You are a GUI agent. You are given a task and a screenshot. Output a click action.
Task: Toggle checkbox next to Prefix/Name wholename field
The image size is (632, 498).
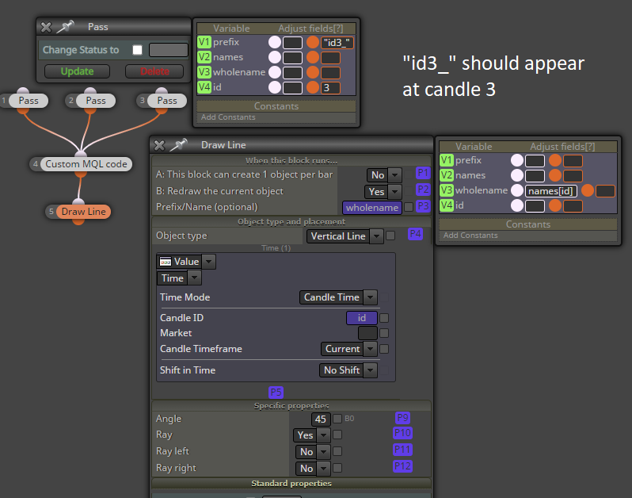coord(409,207)
